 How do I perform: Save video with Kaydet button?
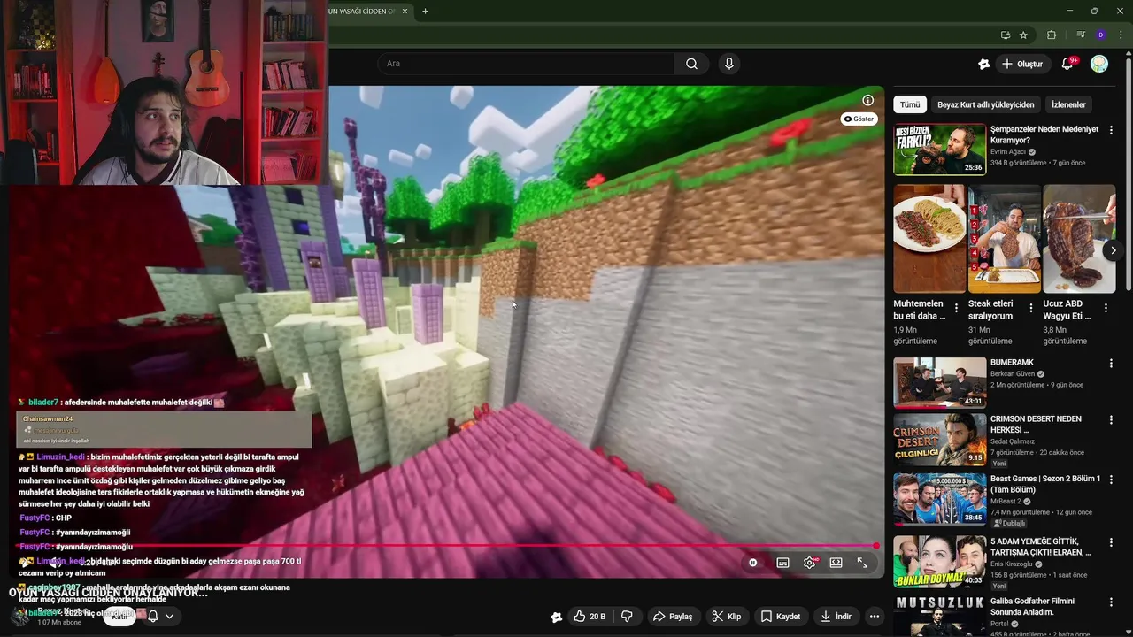click(781, 617)
